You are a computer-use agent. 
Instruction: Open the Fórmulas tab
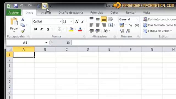[97, 13]
